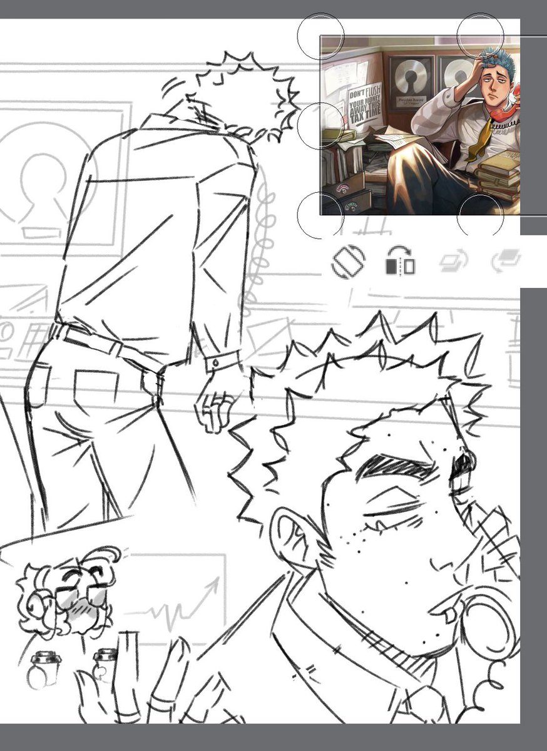This screenshot has height=751, width=547.
Task: Click the bottom-left corner transform handle circle
Action: tap(320, 215)
